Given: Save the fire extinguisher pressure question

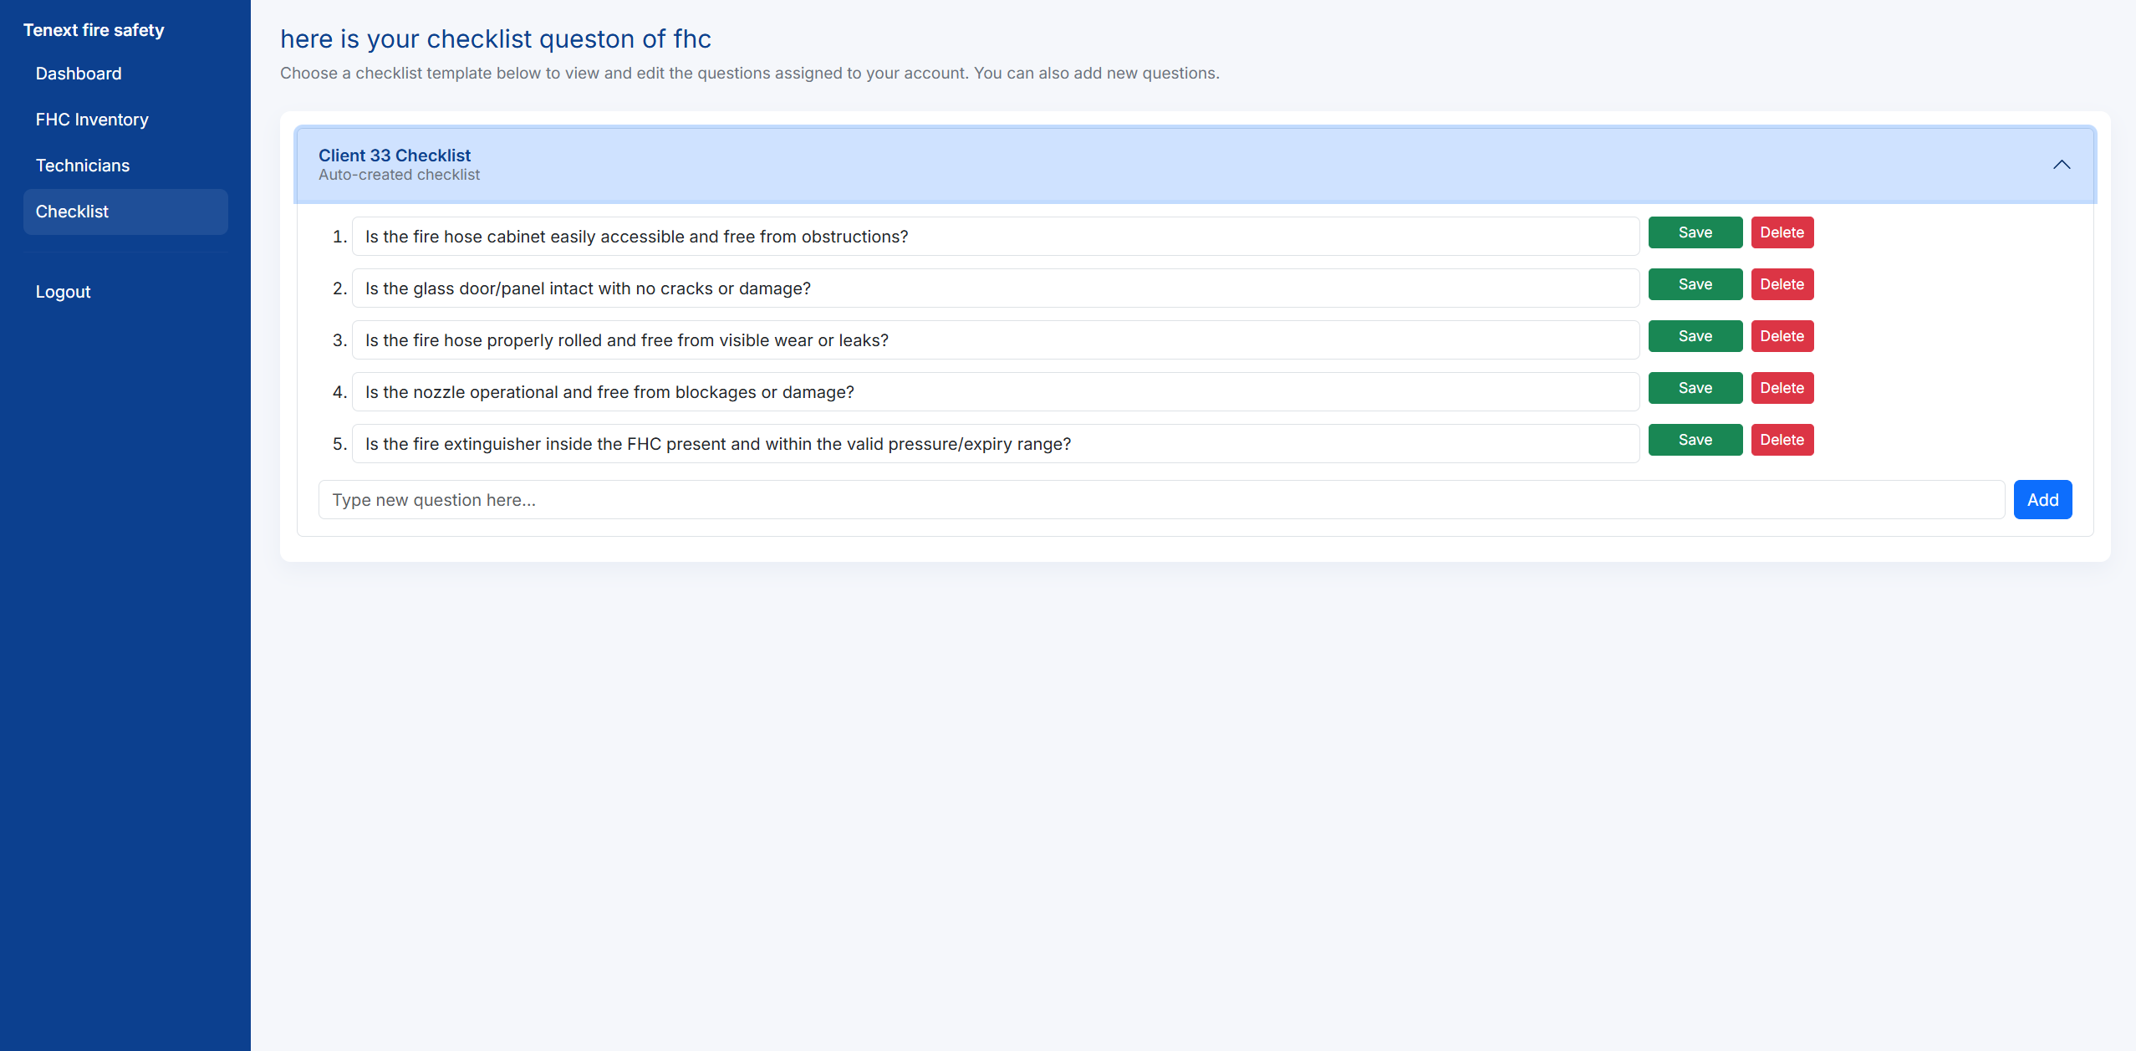Looking at the screenshot, I should point(1695,440).
